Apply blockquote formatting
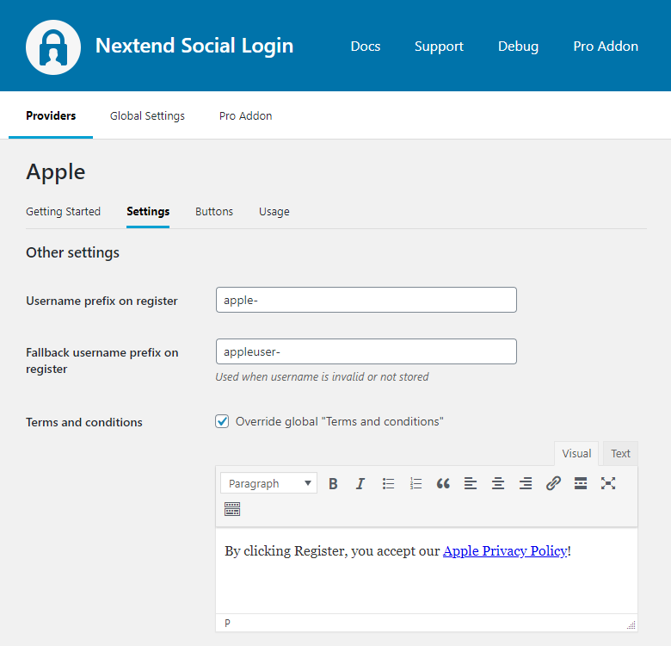Screen dimensions: 671x646 pos(443,483)
